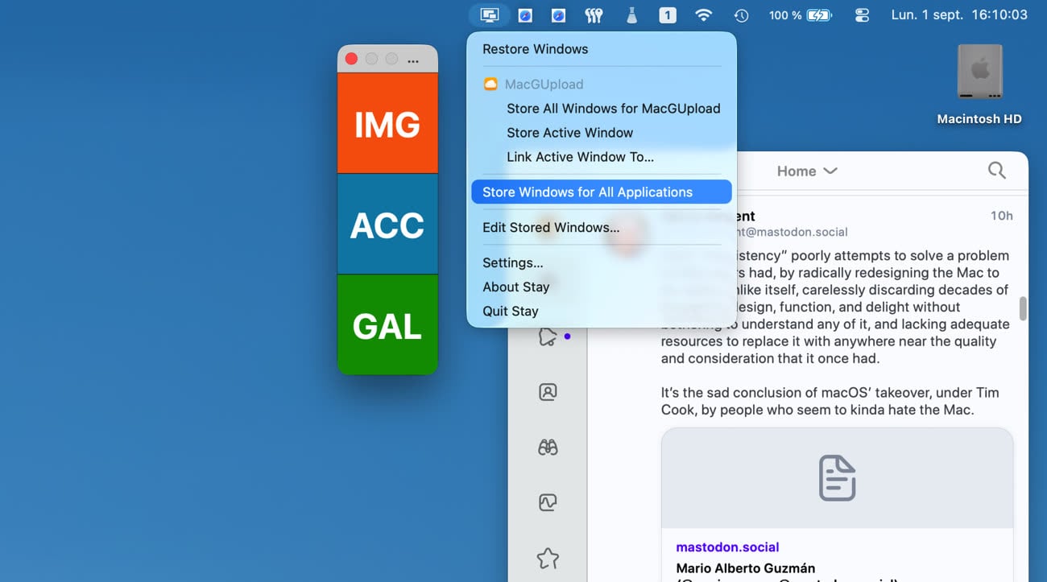Choose About Stay
The width and height of the screenshot is (1047, 582).
click(602, 287)
